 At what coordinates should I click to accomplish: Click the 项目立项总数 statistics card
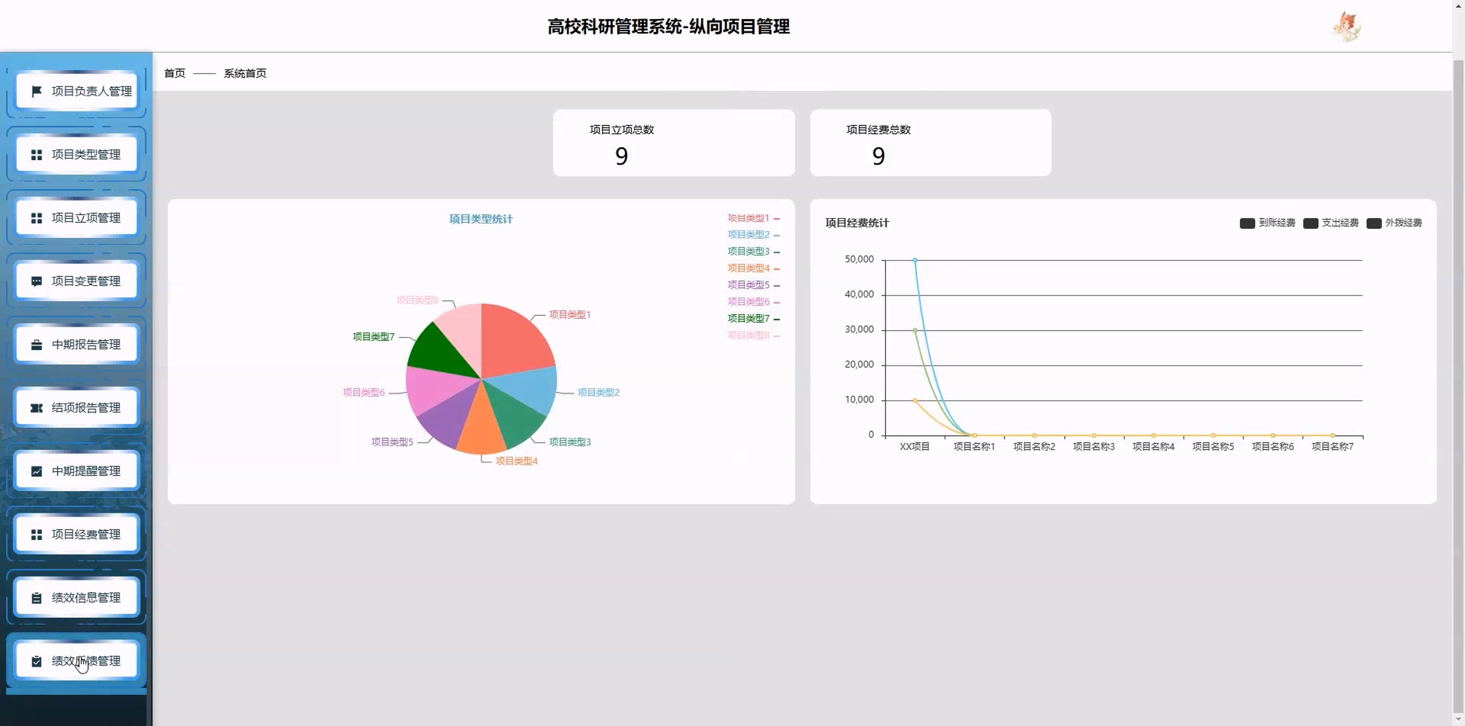[673, 143]
